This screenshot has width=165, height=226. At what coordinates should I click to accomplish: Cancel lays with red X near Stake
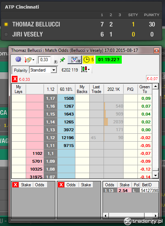(16, 185)
